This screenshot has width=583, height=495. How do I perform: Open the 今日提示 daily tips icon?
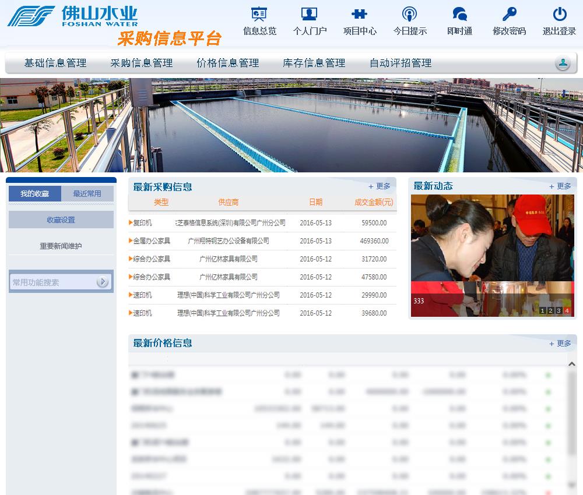tap(409, 15)
